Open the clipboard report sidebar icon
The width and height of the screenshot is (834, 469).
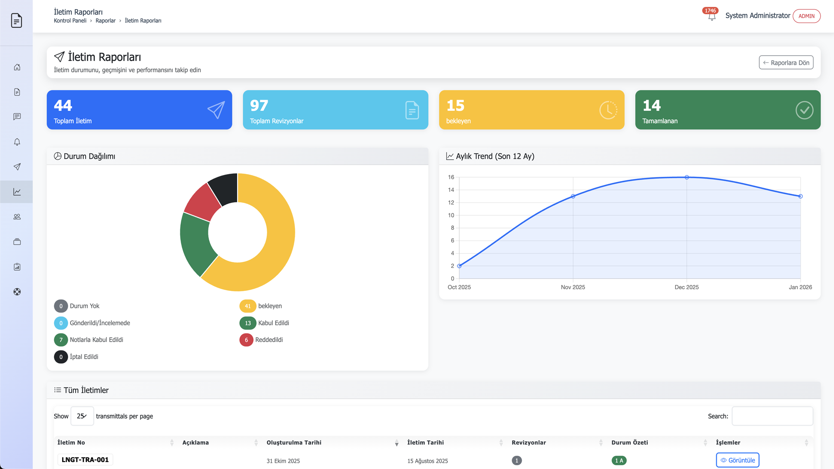pos(17,267)
